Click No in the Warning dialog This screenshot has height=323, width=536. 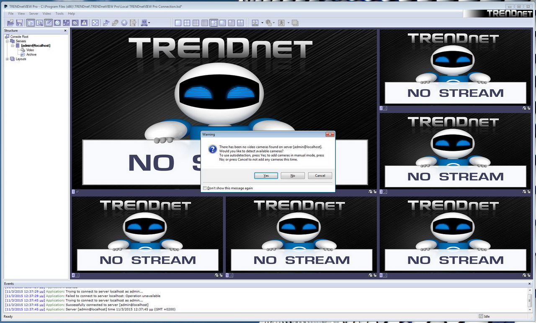(293, 176)
